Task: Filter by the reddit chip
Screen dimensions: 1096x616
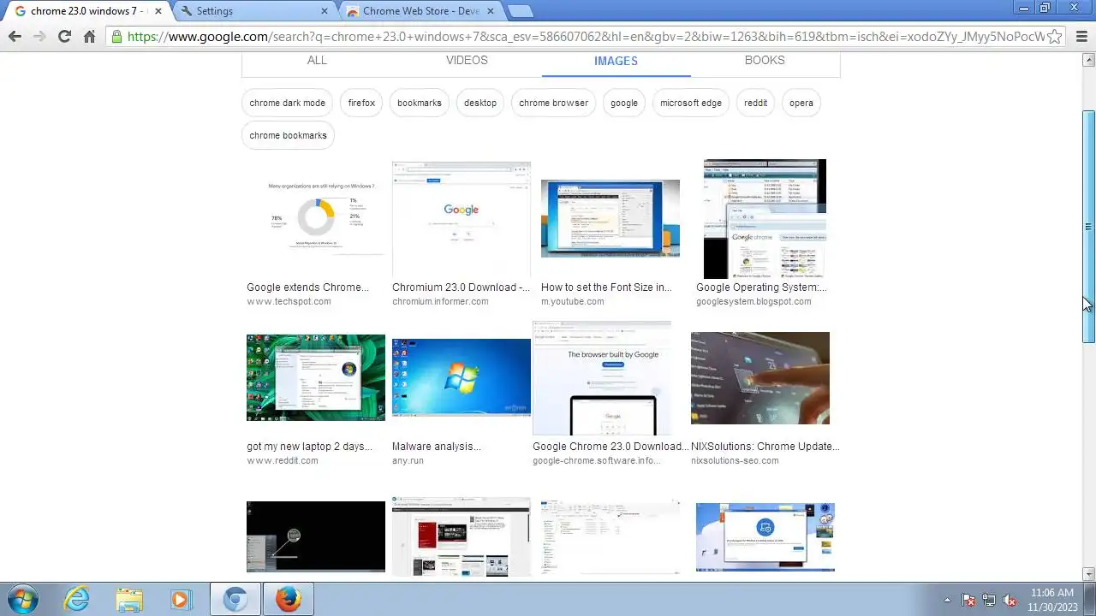Action: click(x=755, y=103)
